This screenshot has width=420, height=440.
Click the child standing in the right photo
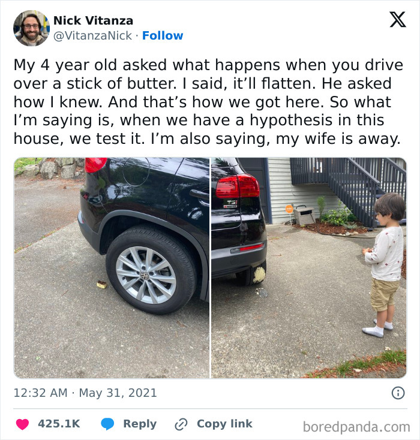pyautogui.click(x=385, y=264)
